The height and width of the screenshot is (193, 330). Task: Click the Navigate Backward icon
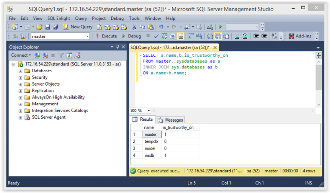tap(187, 27)
